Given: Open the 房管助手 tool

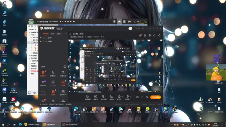Looking at the screenshot, I should click(53, 74).
